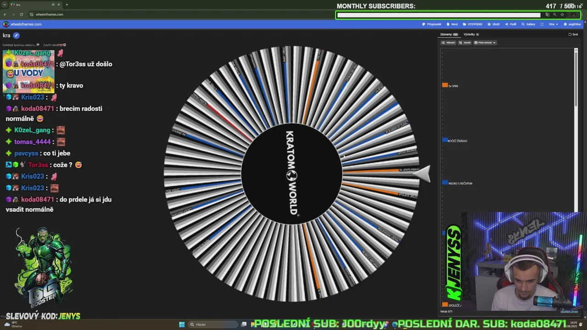The image size is (587, 330).
Task: Sort entries with Seřadit button
Action: point(465,43)
